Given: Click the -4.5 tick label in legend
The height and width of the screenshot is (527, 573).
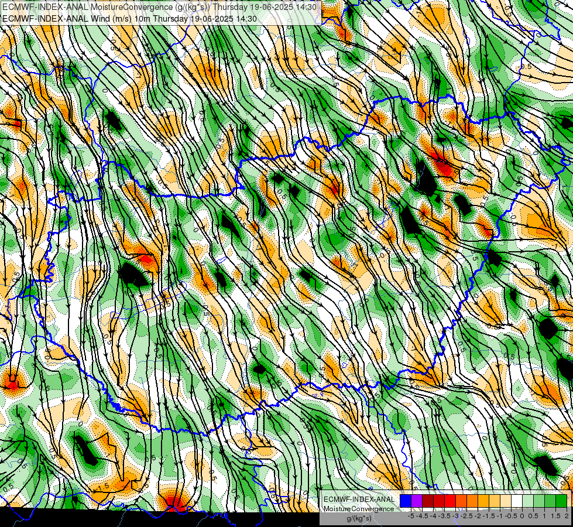Looking at the screenshot, I should click(423, 516).
